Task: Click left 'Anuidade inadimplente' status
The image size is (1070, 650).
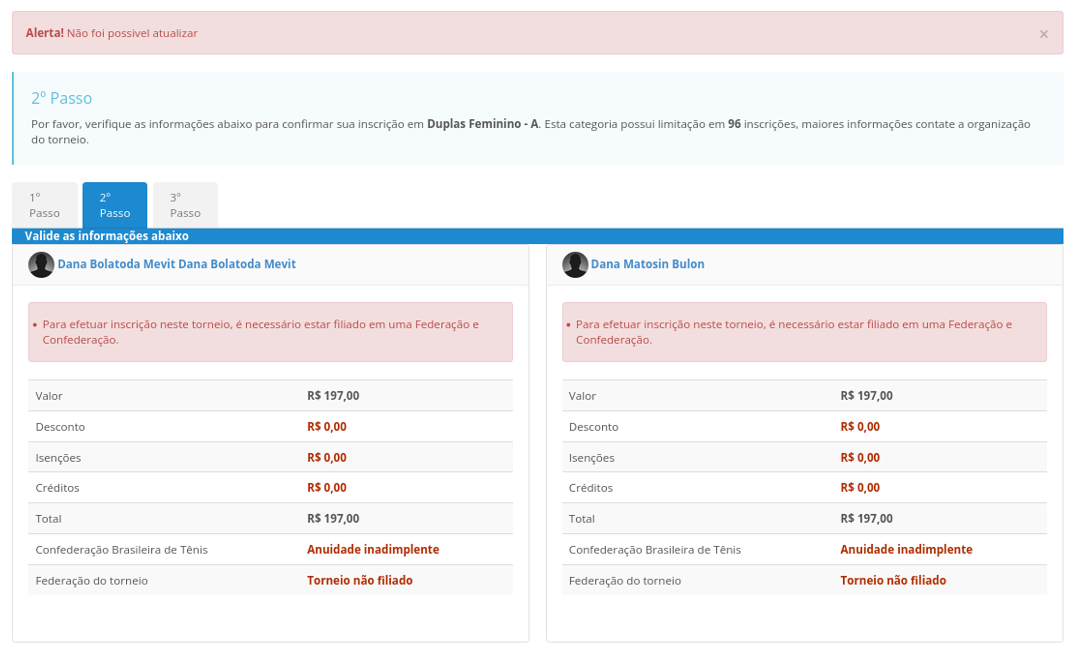Action: pos(372,549)
